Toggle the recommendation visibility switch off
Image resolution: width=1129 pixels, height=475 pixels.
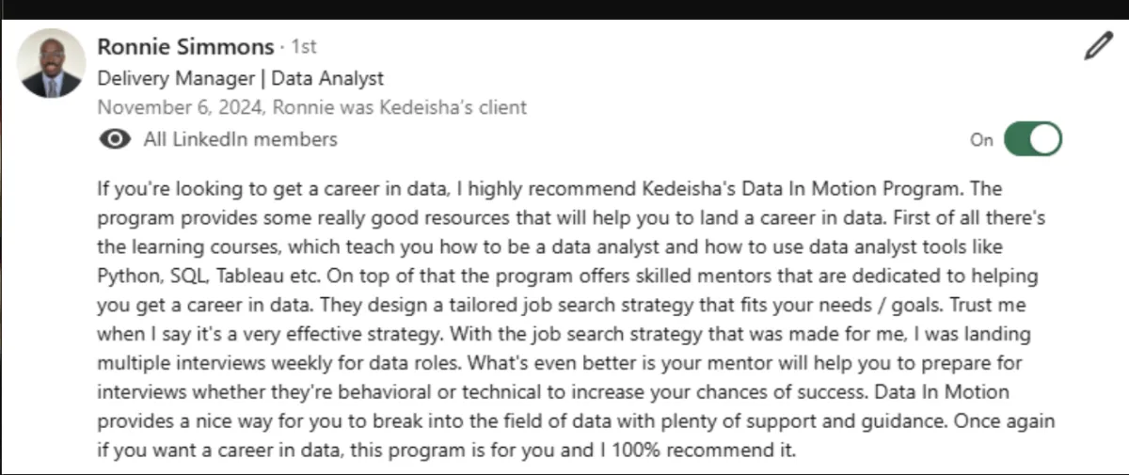point(1033,139)
